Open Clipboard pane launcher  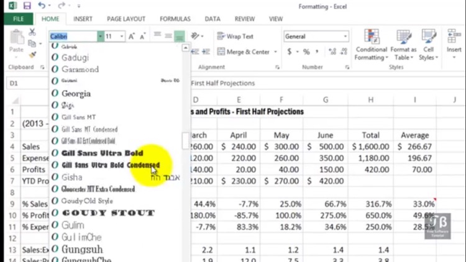point(42,68)
